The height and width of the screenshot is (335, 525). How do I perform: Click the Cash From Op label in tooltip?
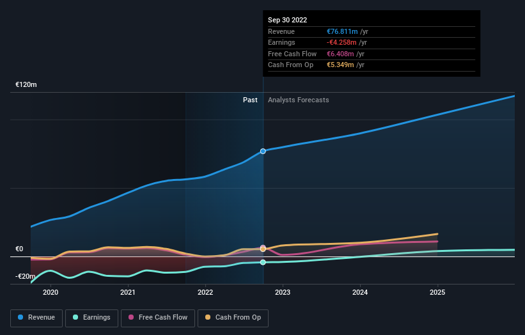[x=290, y=65]
